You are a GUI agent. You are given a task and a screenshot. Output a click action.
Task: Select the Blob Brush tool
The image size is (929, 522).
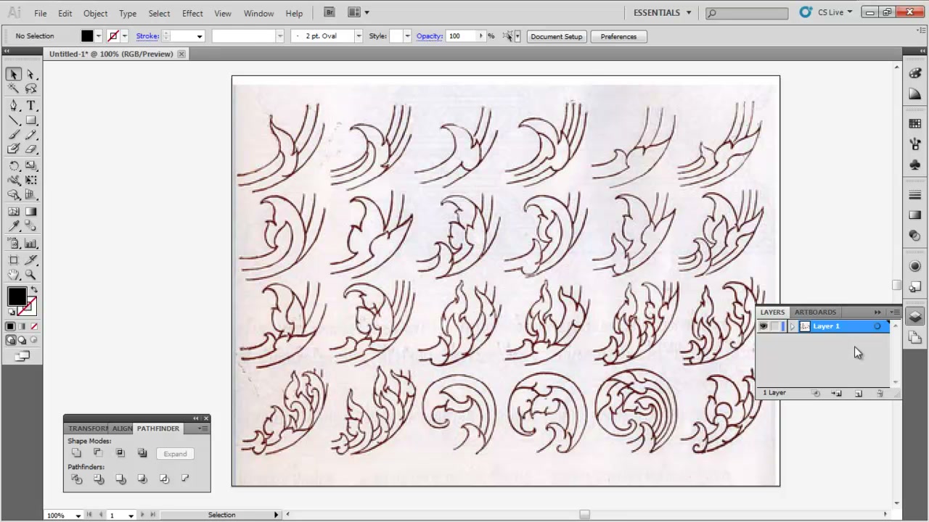[14, 149]
